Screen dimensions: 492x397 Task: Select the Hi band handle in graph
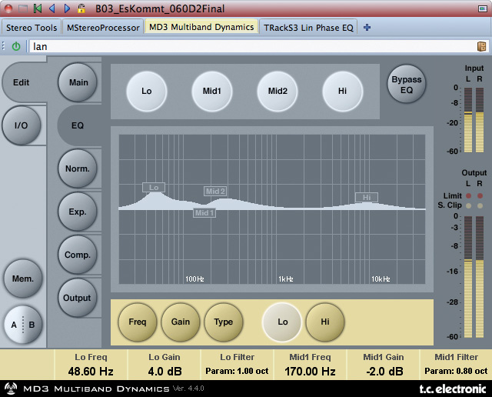coord(367,197)
